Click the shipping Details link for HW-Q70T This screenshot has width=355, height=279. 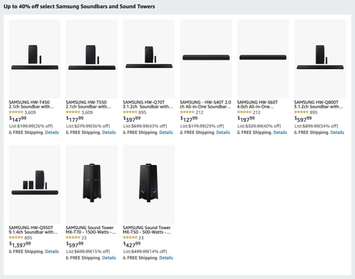pos(166,132)
